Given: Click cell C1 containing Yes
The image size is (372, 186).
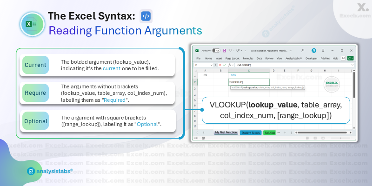Looking at the screenshot, I should pyautogui.click(x=249, y=75).
